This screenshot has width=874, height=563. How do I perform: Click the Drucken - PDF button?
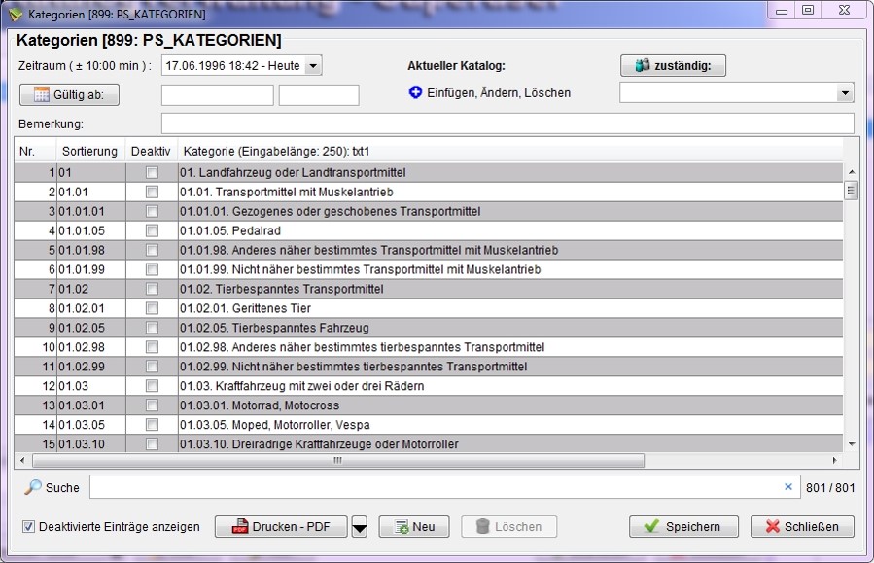(x=281, y=527)
